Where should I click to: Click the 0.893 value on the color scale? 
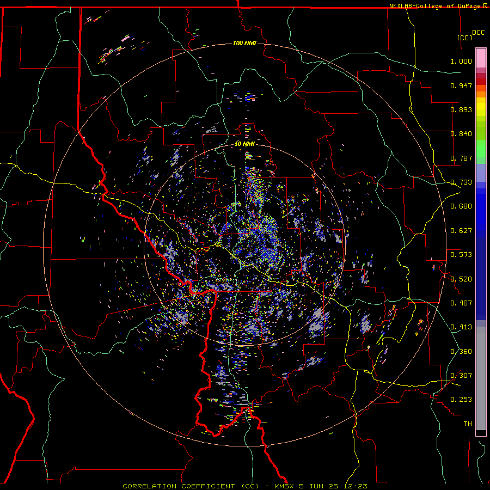[461, 109]
